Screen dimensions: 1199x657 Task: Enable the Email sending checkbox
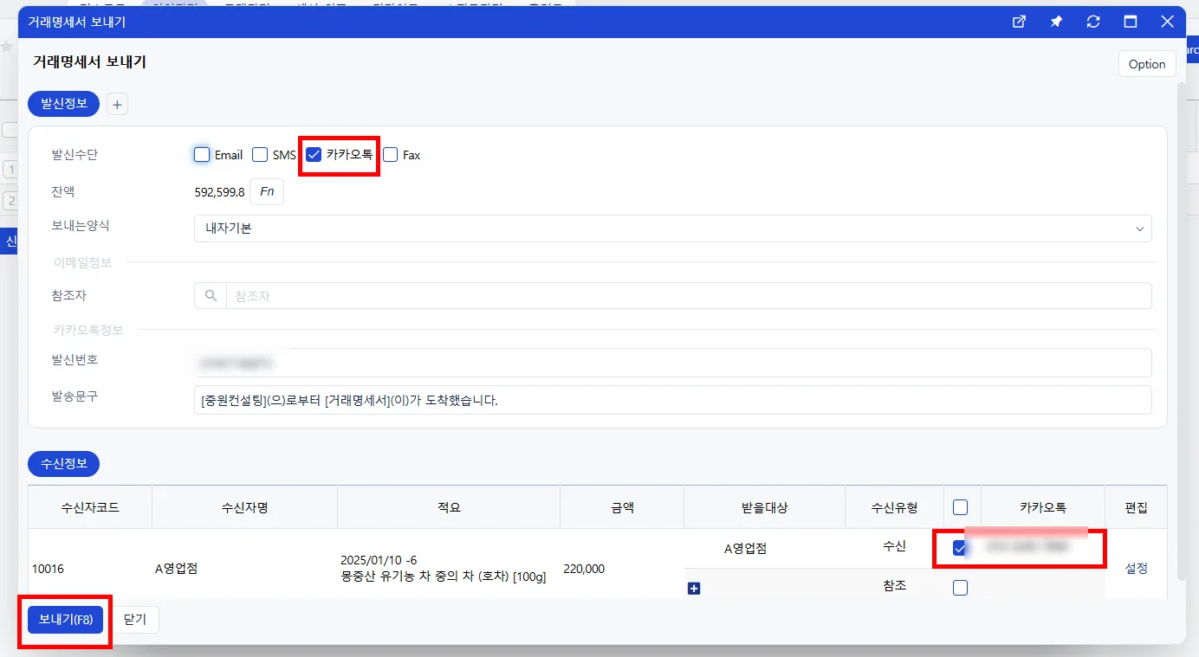[x=202, y=155]
